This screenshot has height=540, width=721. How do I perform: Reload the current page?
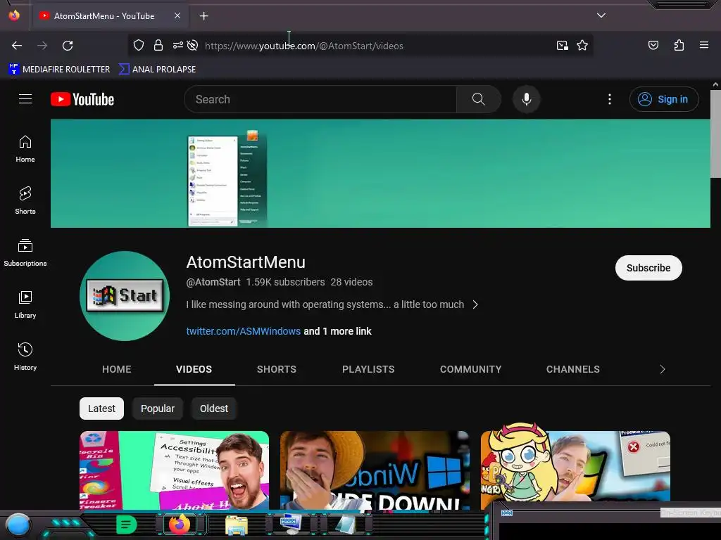pos(68,46)
